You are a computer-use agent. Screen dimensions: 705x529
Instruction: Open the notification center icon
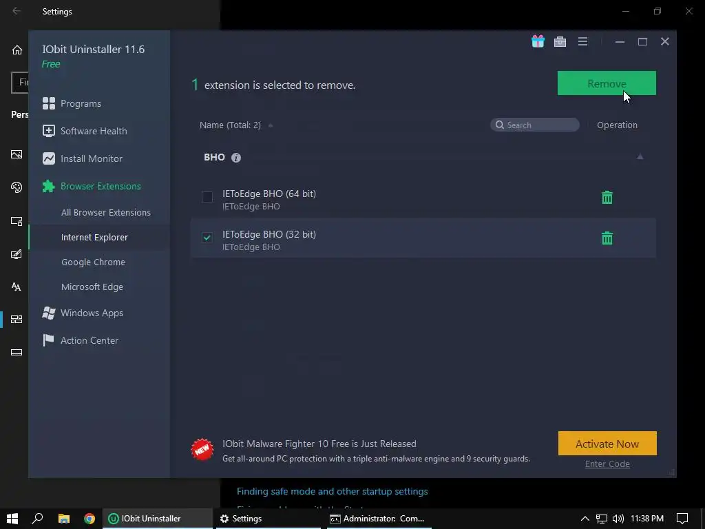pyautogui.click(x=682, y=519)
